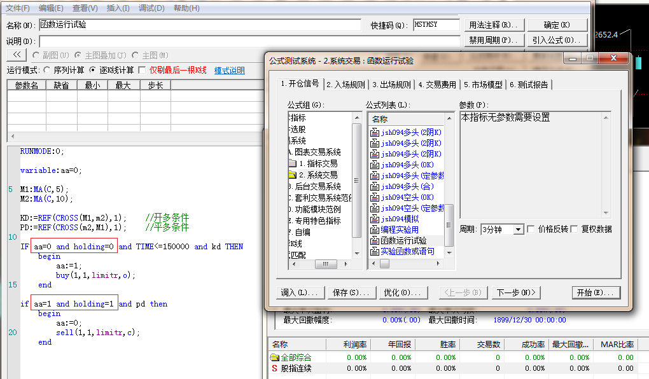Open the 调试(D) menu
This screenshot has height=379, width=649.
point(151,8)
